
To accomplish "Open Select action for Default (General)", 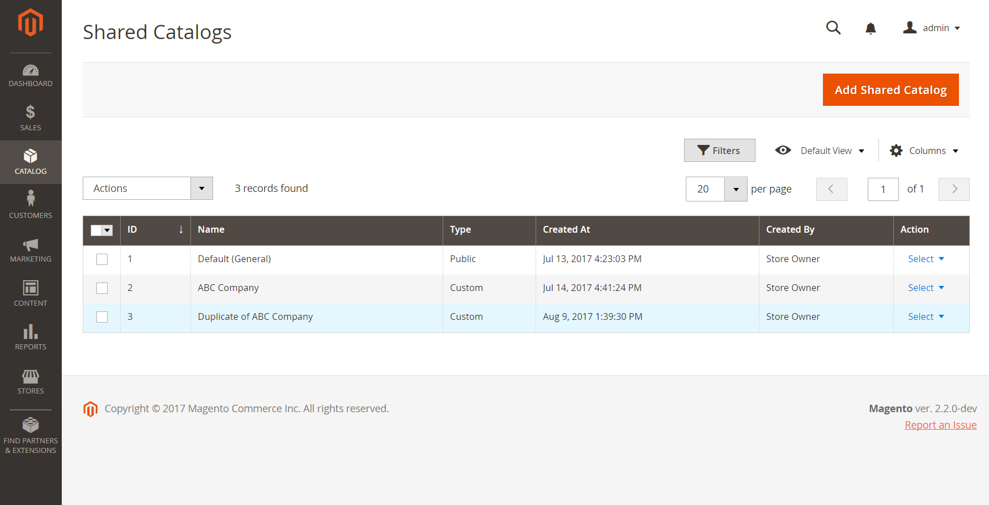I will tap(926, 259).
